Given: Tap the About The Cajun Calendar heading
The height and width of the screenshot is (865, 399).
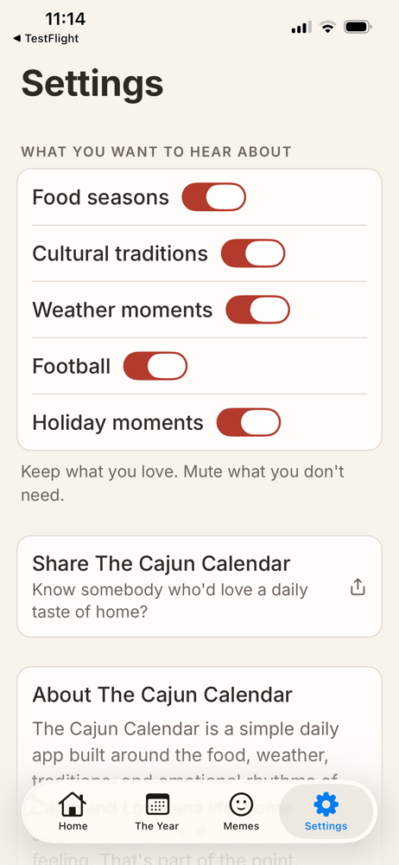Looking at the screenshot, I should click(x=162, y=695).
